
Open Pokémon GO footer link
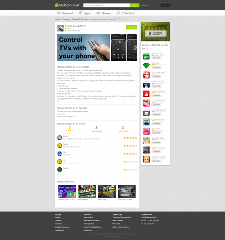(88, 230)
